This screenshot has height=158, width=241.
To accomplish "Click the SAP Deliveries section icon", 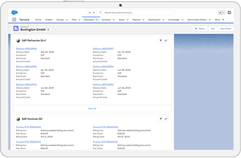I will click(x=18, y=41).
